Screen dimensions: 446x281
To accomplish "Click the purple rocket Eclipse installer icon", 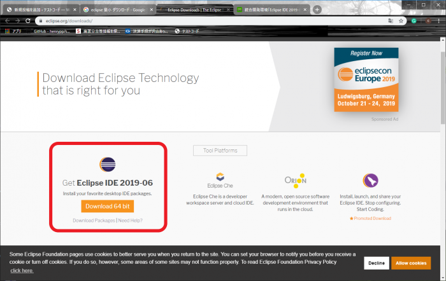I will [x=370, y=181].
